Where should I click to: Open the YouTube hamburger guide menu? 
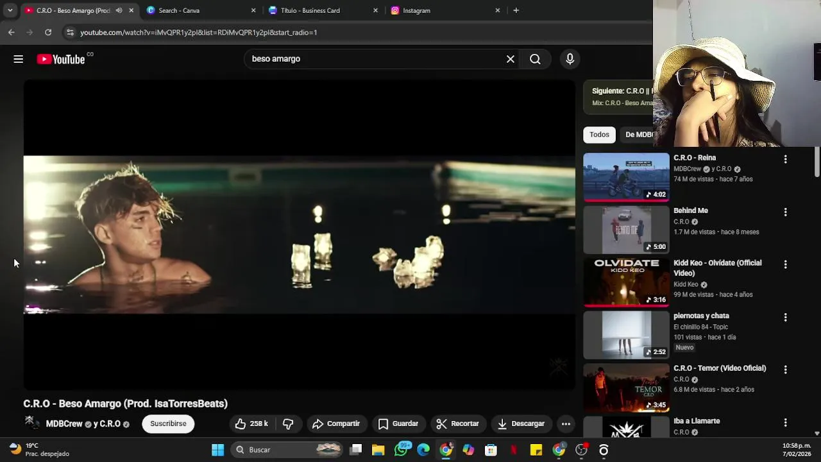click(19, 59)
